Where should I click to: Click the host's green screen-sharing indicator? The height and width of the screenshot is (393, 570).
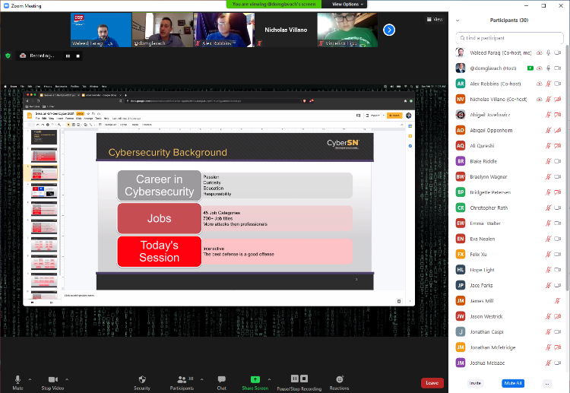530,68
